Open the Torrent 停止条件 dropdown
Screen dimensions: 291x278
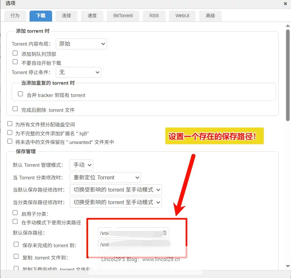pyautogui.click(x=78, y=72)
